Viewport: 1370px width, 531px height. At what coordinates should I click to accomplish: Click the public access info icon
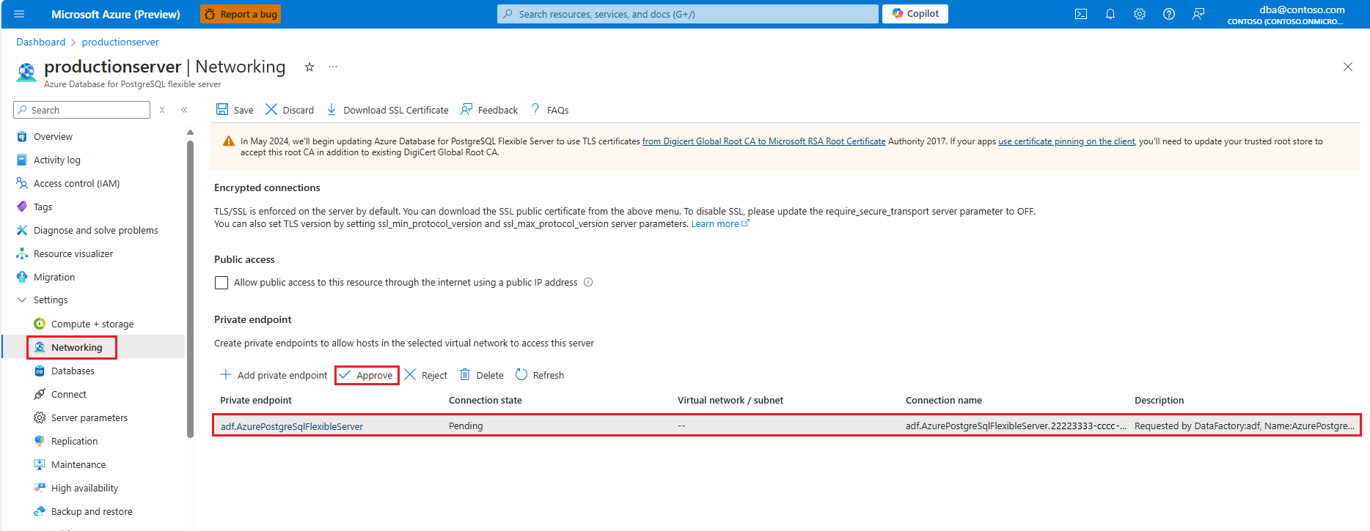point(588,282)
